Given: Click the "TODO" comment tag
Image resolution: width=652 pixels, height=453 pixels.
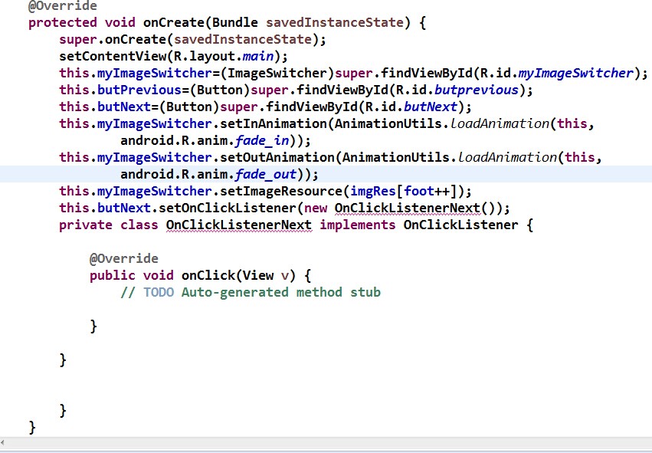Looking at the screenshot, I should (159, 293).
